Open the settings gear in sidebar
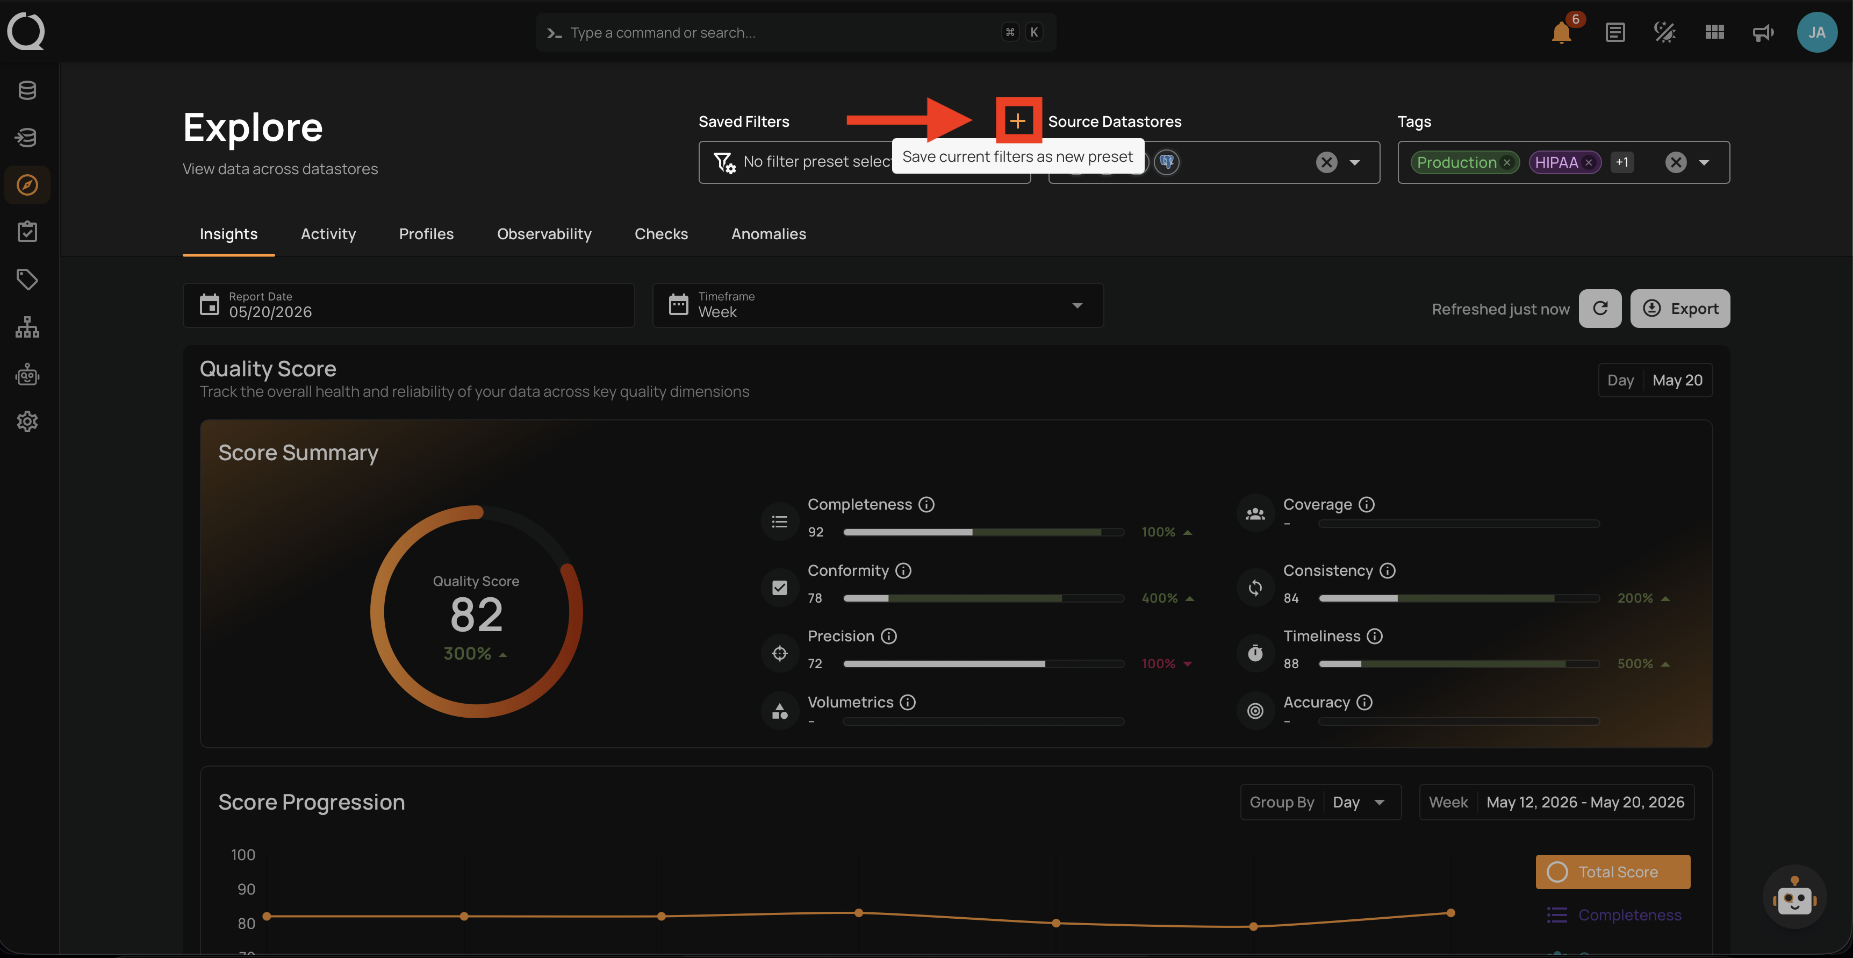The image size is (1853, 958). [27, 421]
